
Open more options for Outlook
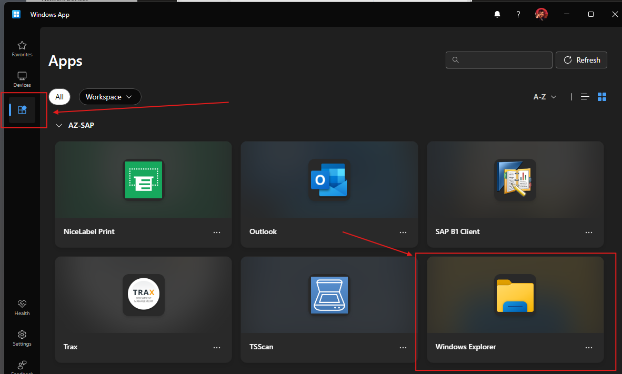403,232
